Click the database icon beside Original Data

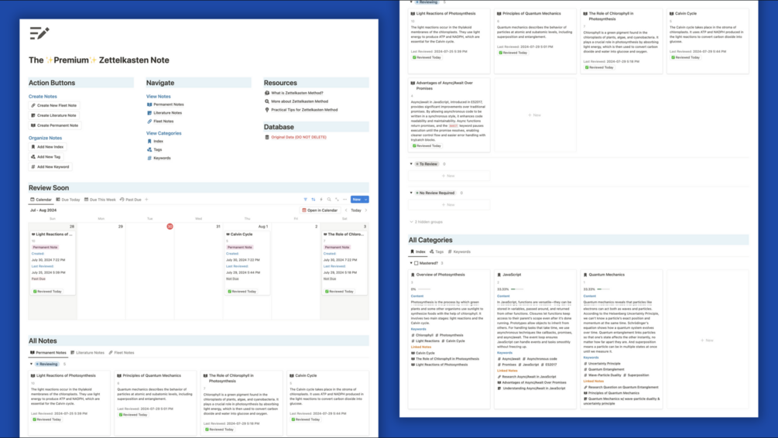click(x=267, y=137)
